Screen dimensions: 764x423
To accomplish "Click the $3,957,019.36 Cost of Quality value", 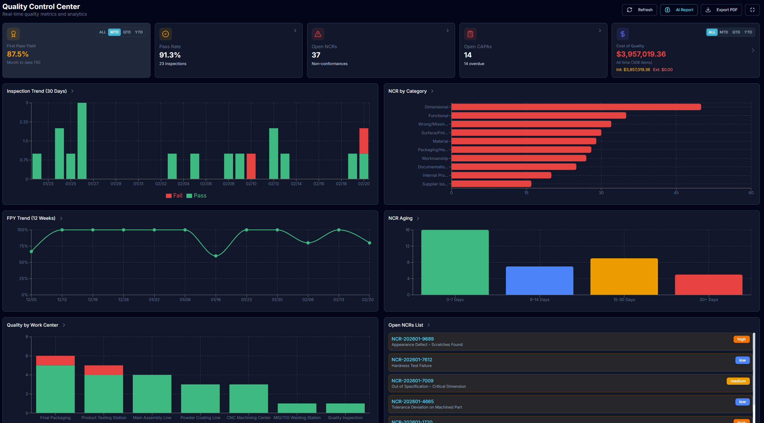I will click(x=641, y=54).
